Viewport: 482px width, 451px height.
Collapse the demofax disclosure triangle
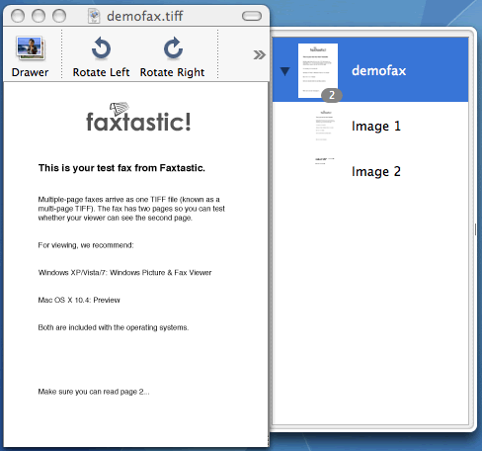(285, 71)
